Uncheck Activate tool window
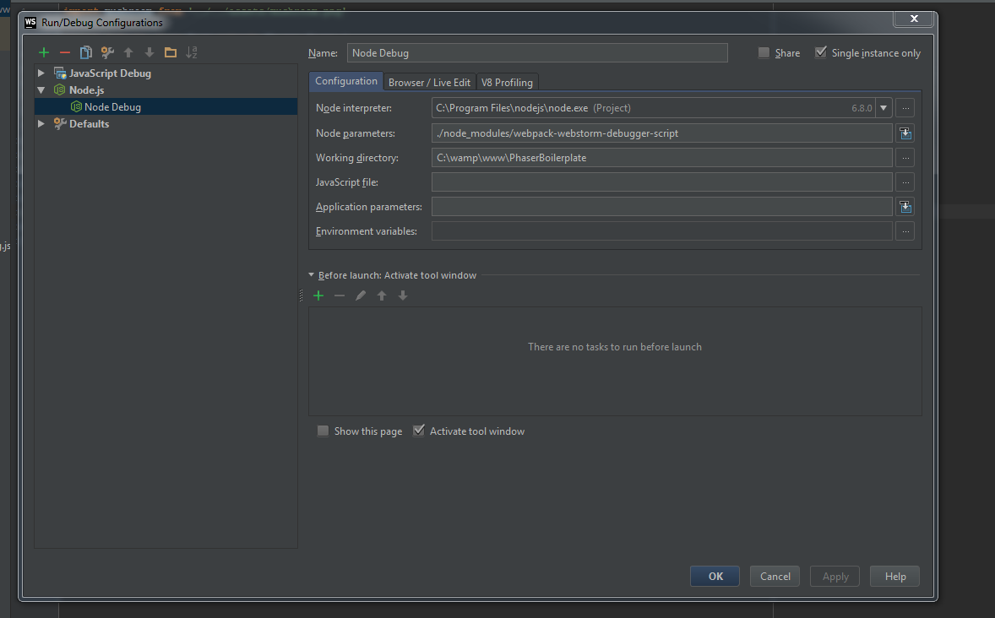Image resolution: width=995 pixels, height=618 pixels. click(419, 431)
